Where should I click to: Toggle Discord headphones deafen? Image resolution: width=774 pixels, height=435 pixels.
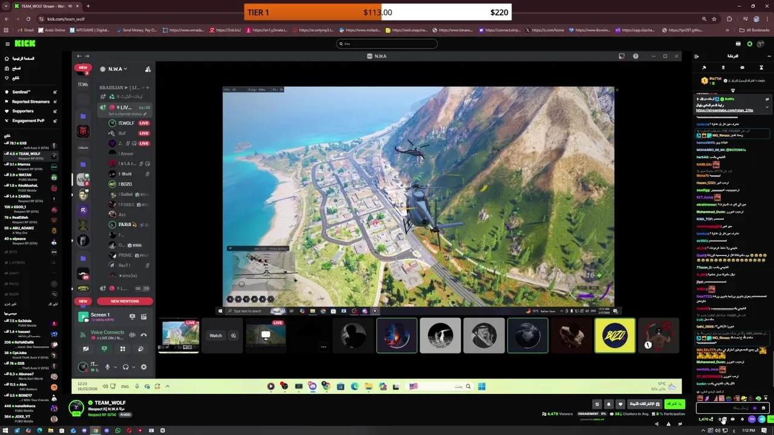[x=126, y=367]
